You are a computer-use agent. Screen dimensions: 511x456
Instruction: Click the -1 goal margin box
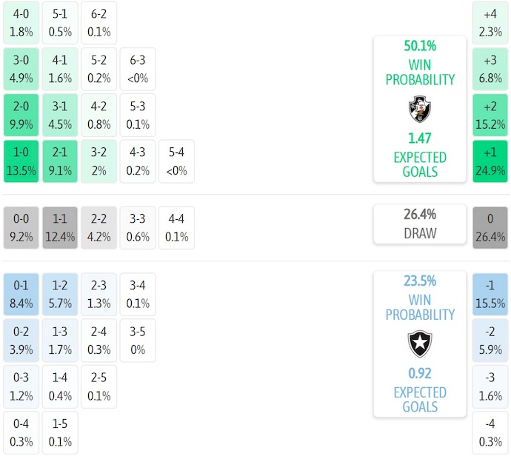[x=490, y=295]
